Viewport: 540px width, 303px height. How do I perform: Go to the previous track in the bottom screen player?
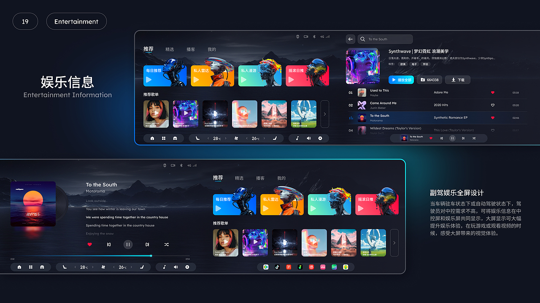pyautogui.click(x=109, y=245)
